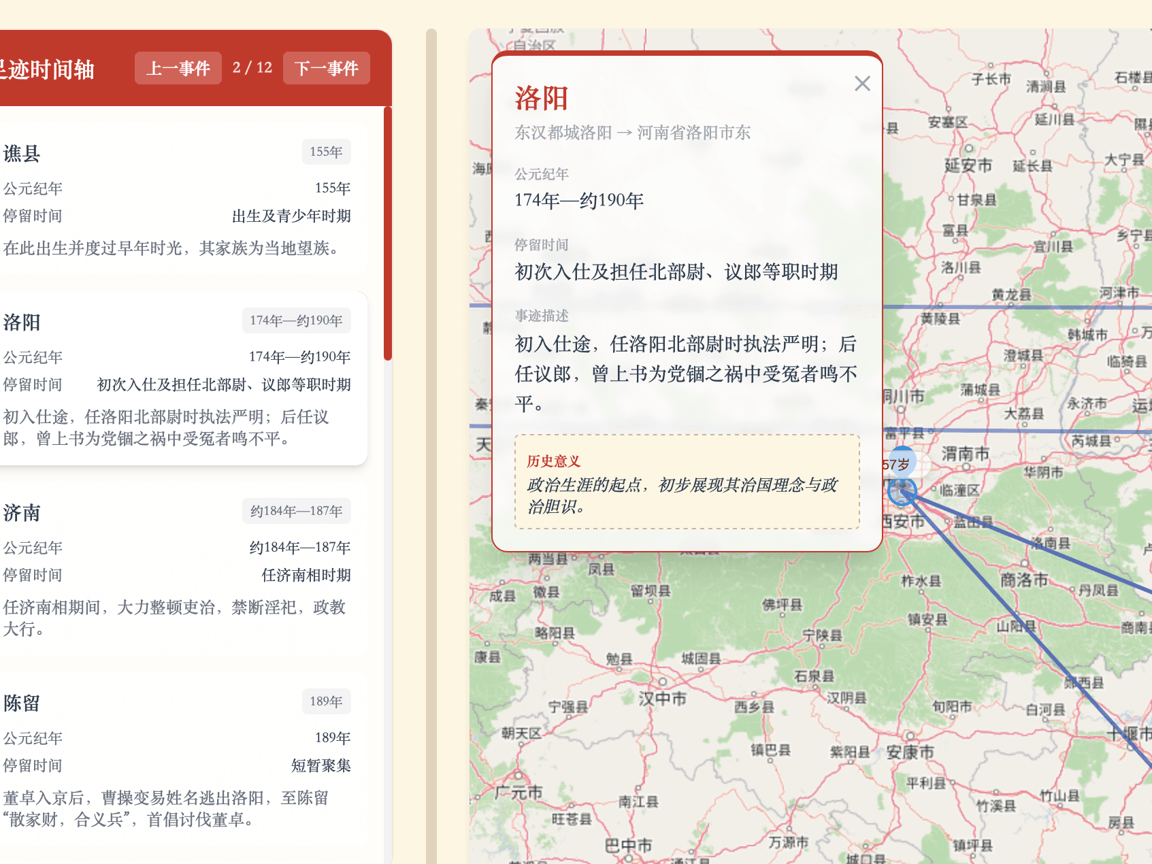Click the 189年 badge on 陈留 card
Screen dimensions: 1152x864
[326, 701]
